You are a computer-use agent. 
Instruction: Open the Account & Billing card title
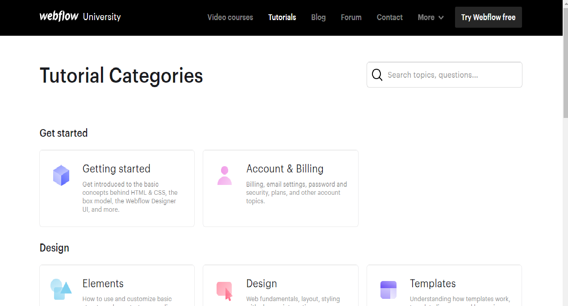284,169
